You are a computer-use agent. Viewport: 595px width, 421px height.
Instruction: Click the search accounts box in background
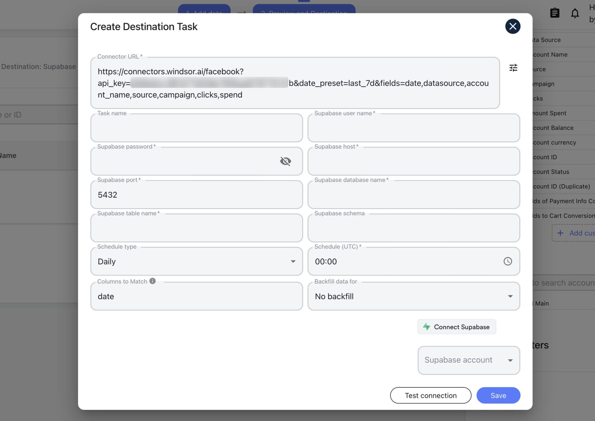(x=564, y=283)
